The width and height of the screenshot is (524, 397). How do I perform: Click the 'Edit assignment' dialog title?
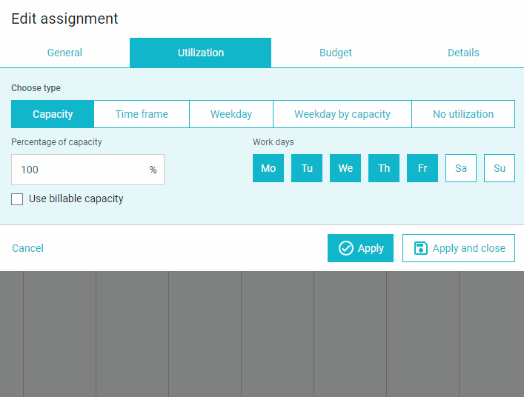point(64,19)
